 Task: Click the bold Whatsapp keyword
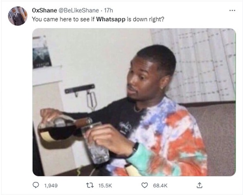(x=111, y=19)
